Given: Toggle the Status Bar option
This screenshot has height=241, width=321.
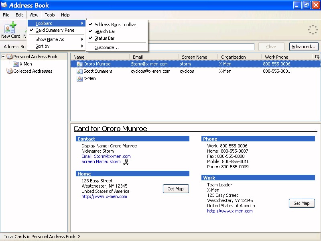Looking at the screenshot, I should point(104,38).
